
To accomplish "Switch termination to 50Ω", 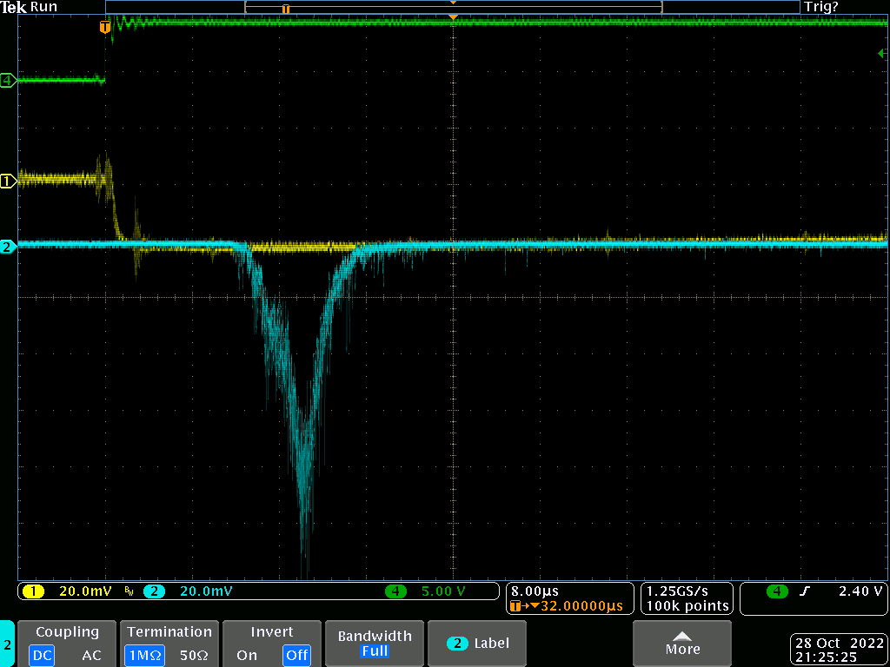I will 193,655.
